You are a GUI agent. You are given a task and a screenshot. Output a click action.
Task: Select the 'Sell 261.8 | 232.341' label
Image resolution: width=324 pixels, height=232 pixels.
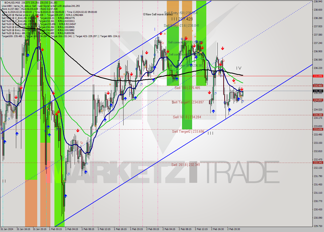pos(186,165)
